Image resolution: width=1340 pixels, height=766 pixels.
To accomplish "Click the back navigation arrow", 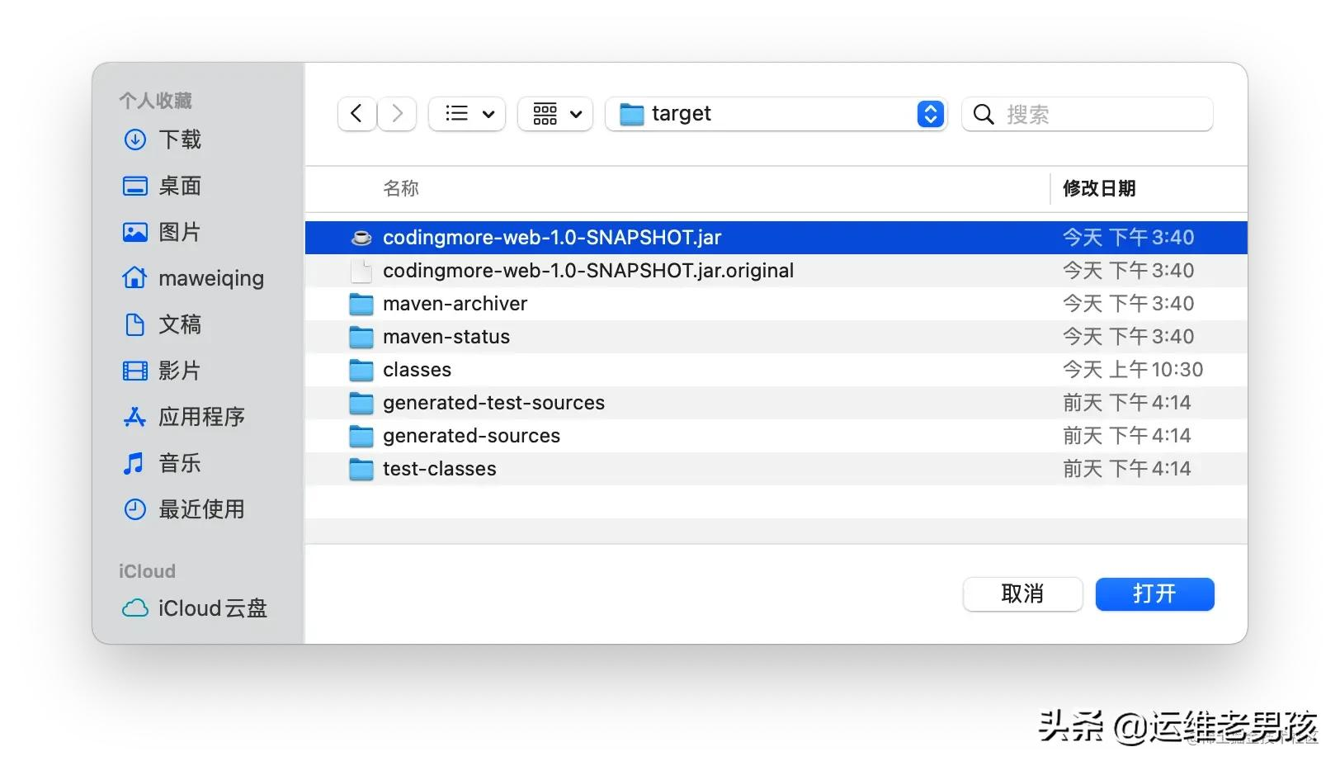I will tap(356, 113).
